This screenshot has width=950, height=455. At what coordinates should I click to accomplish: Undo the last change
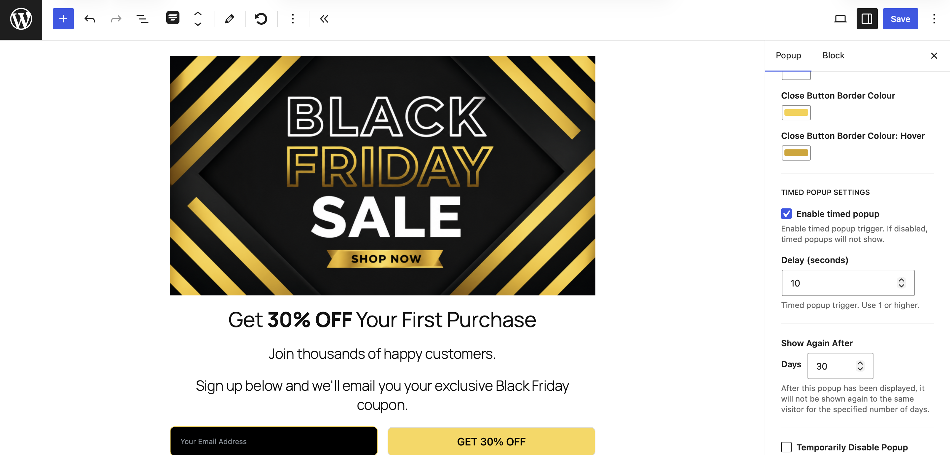point(90,19)
